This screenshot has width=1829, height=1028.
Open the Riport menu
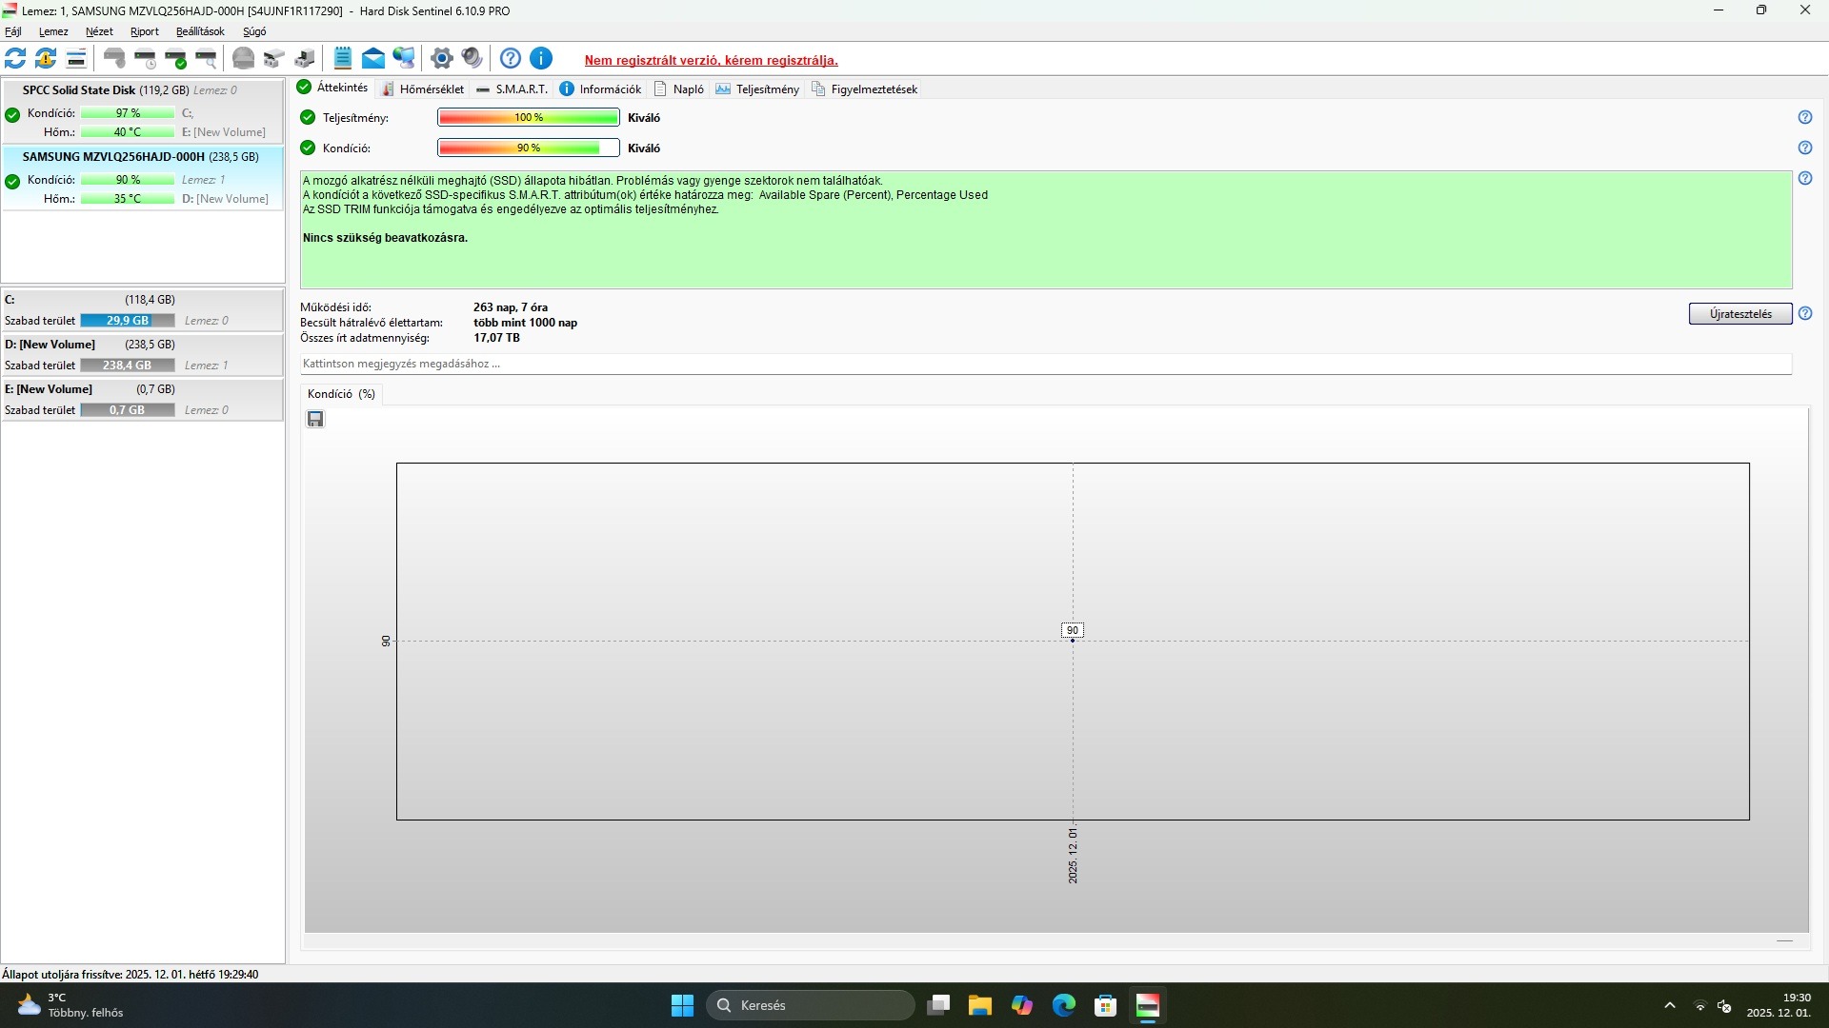click(x=145, y=31)
